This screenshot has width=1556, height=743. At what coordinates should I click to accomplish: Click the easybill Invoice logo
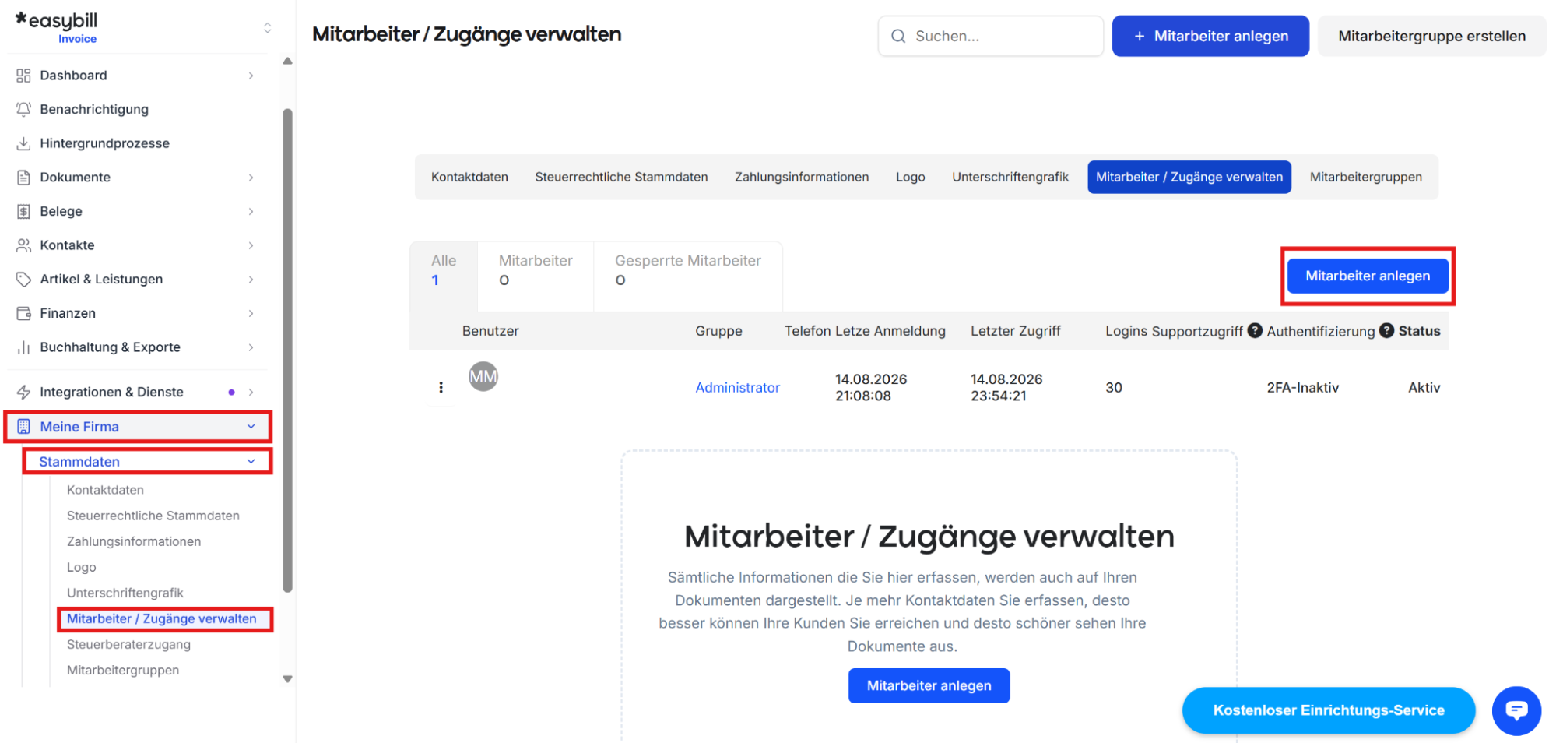(x=57, y=27)
